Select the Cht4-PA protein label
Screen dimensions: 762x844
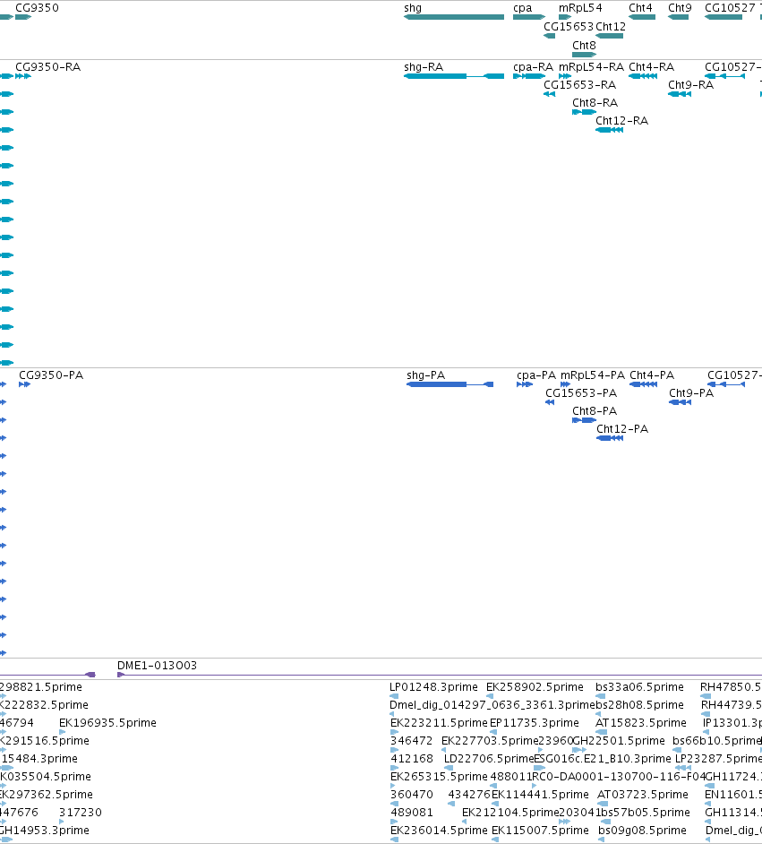point(652,375)
